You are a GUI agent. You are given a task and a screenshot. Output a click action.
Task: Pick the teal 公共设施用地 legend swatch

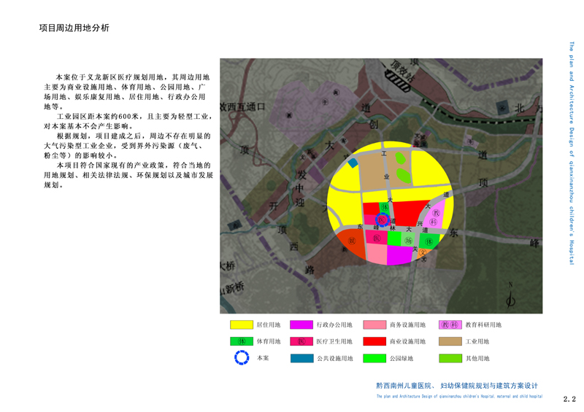(x=301, y=358)
